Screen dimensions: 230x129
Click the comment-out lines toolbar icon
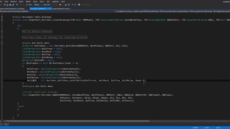66,5
